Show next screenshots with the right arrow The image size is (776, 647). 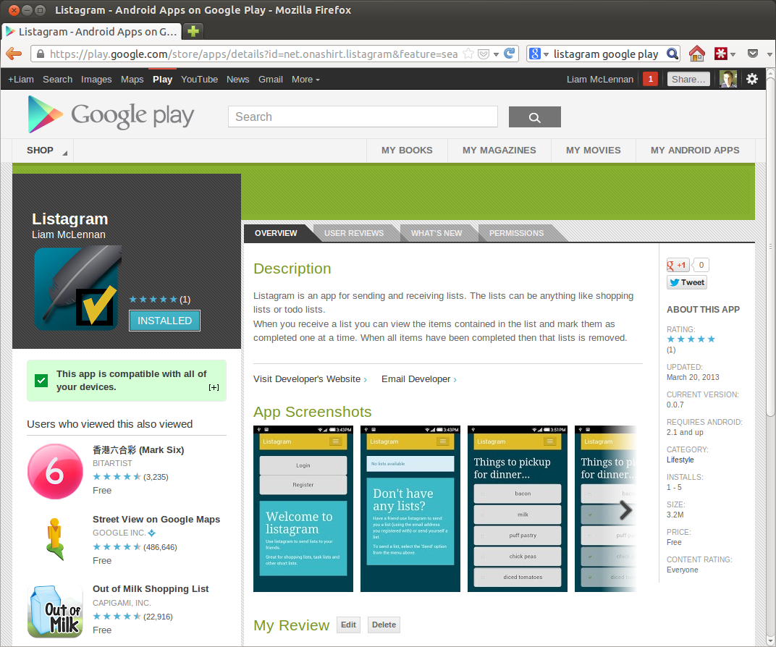(x=625, y=510)
